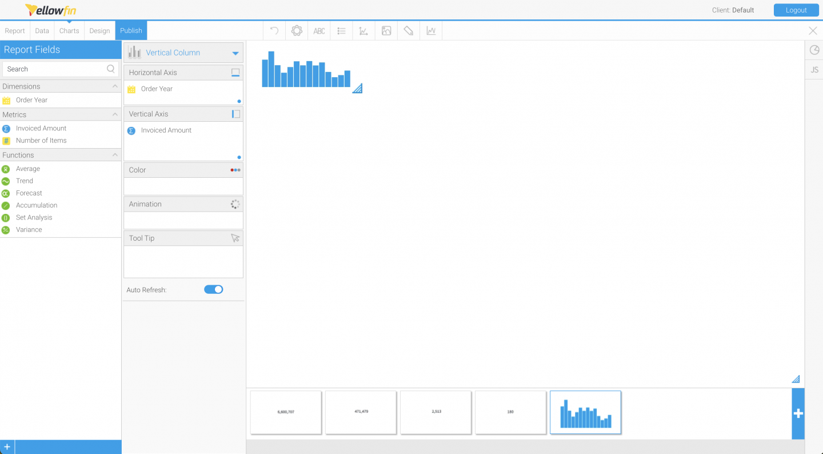The height and width of the screenshot is (454, 823).
Task: Open the JS editor in the right sidebar
Action: pos(814,69)
